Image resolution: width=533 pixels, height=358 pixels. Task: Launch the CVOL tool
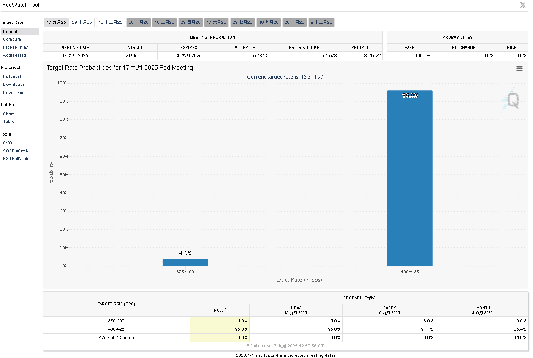click(x=9, y=143)
